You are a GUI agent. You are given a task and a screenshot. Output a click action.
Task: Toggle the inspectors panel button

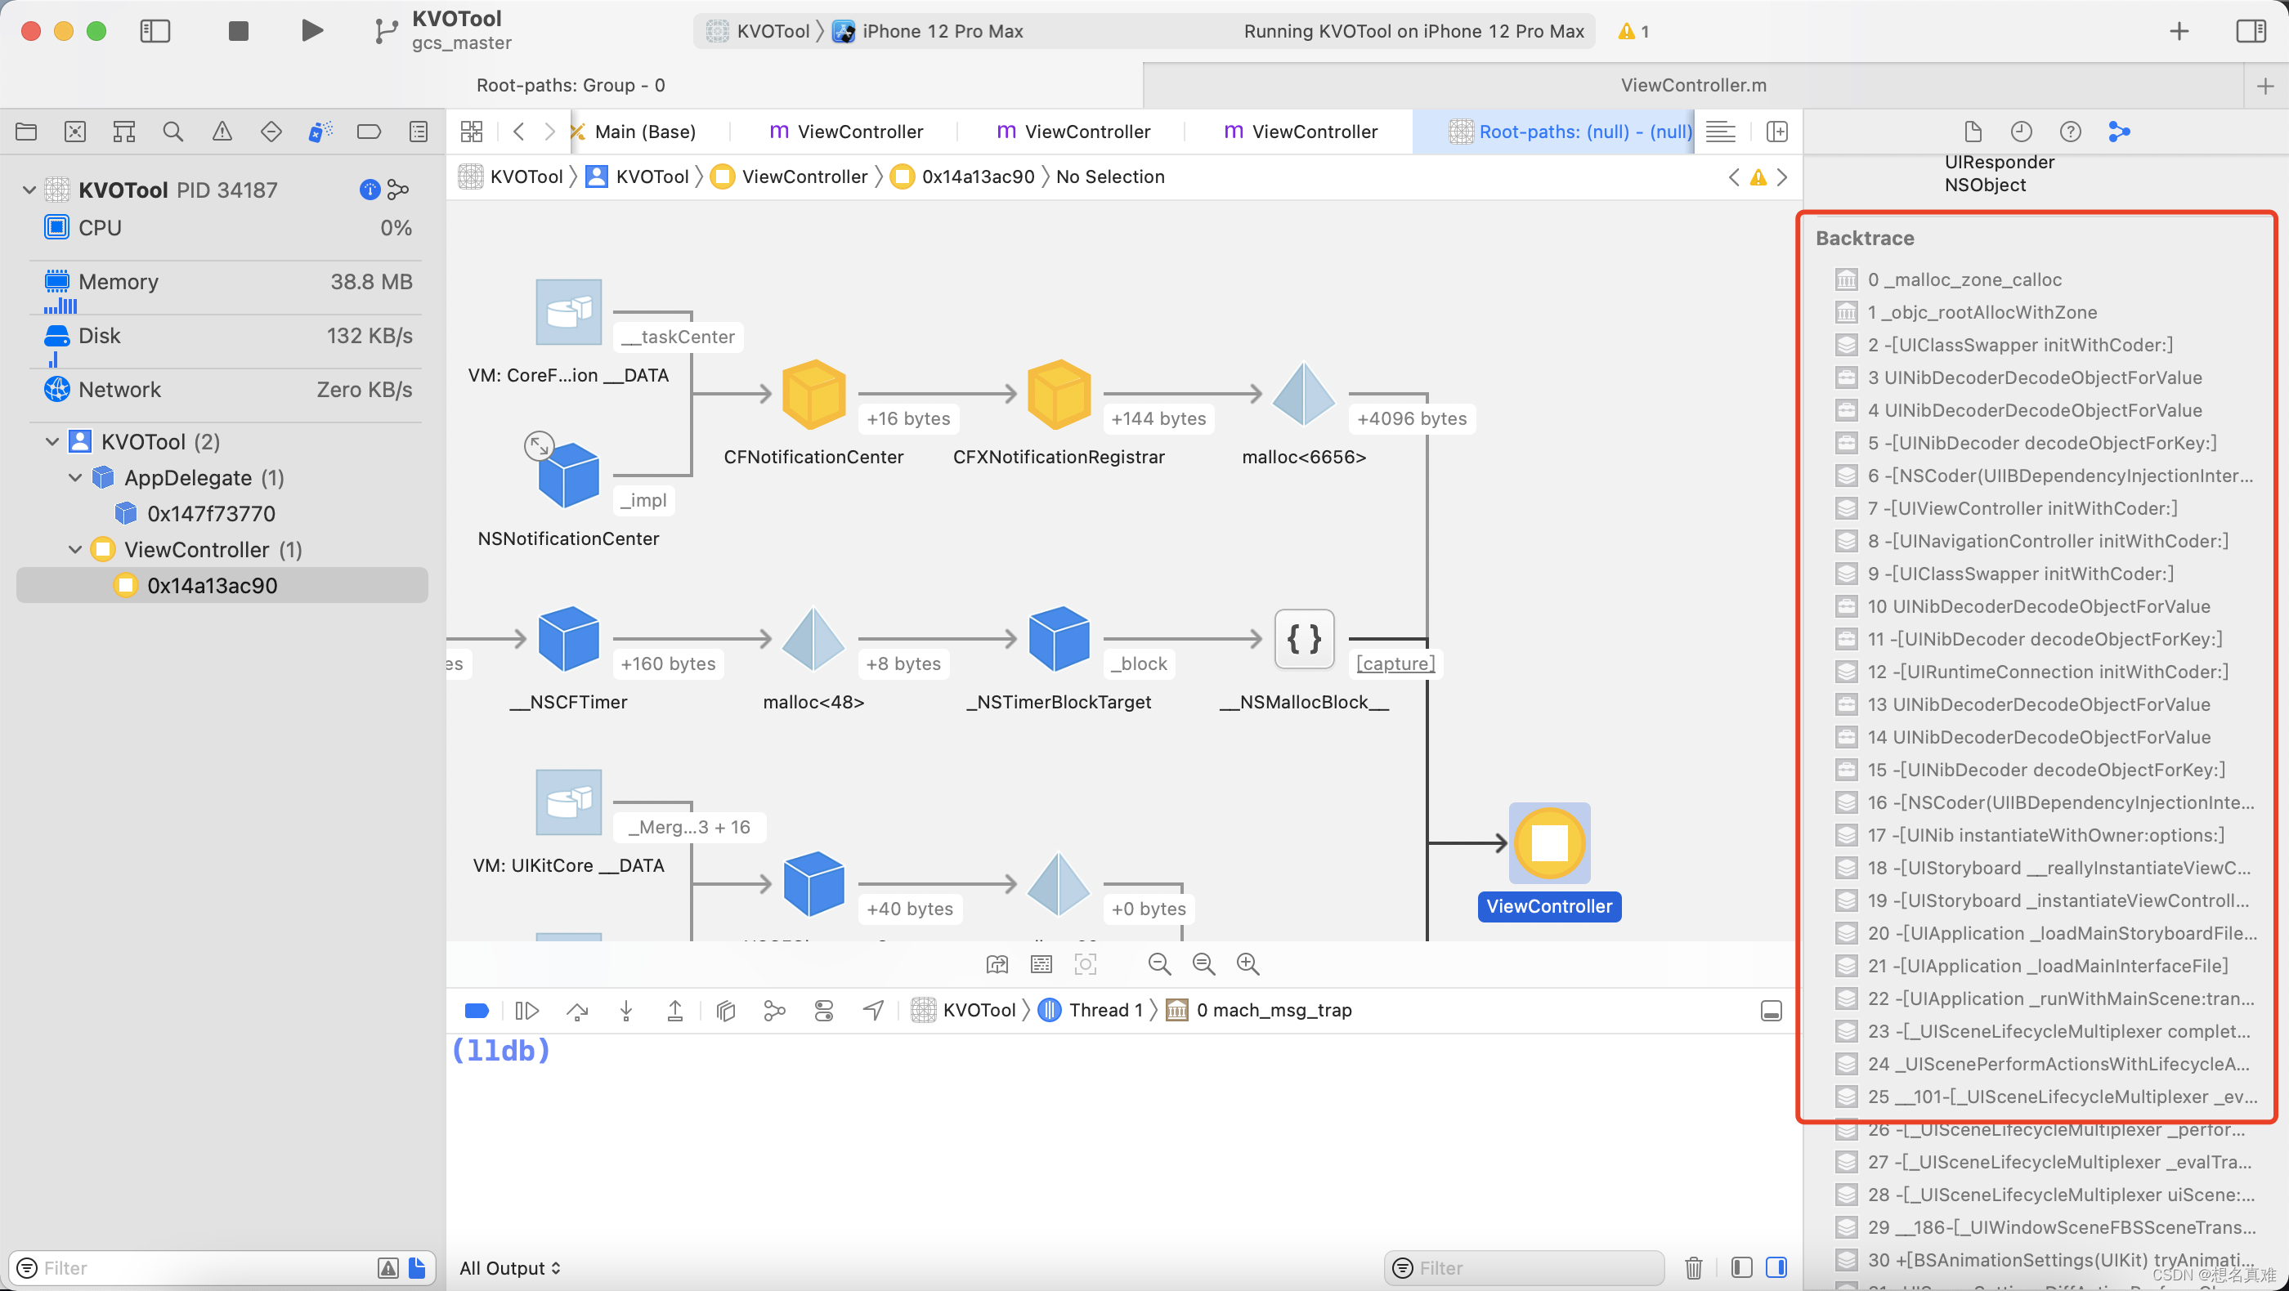point(2251,31)
